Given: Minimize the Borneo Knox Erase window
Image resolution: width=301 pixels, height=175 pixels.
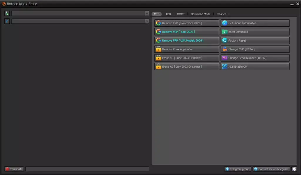Looking at the screenshot, I should point(292,4).
